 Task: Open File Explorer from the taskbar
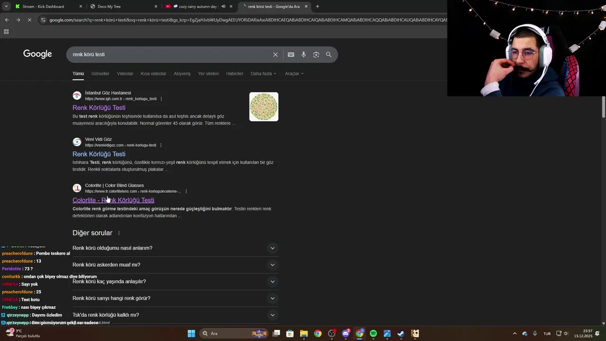tap(304, 333)
